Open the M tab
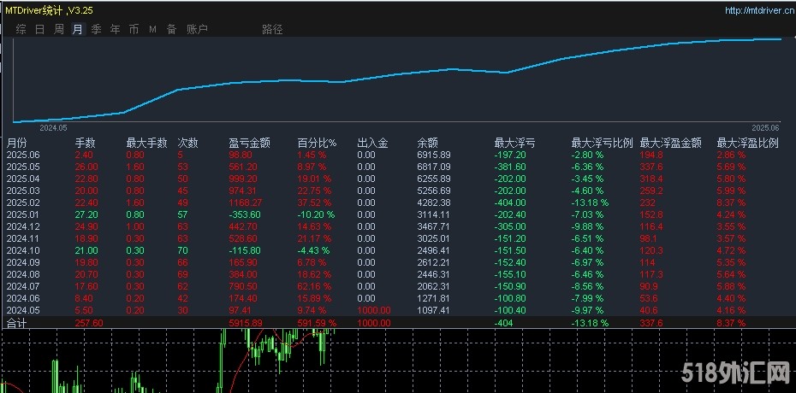This screenshot has height=393, width=796. pyautogui.click(x=153, y=30)
